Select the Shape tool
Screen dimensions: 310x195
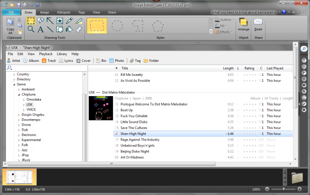tap(60, 29)
